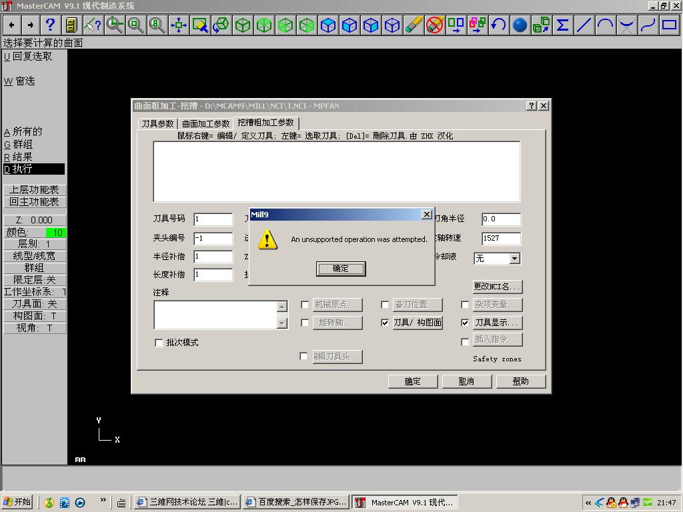Click the red circle undelete icon
The image size is (683, 512).
(x=435, y=25)
